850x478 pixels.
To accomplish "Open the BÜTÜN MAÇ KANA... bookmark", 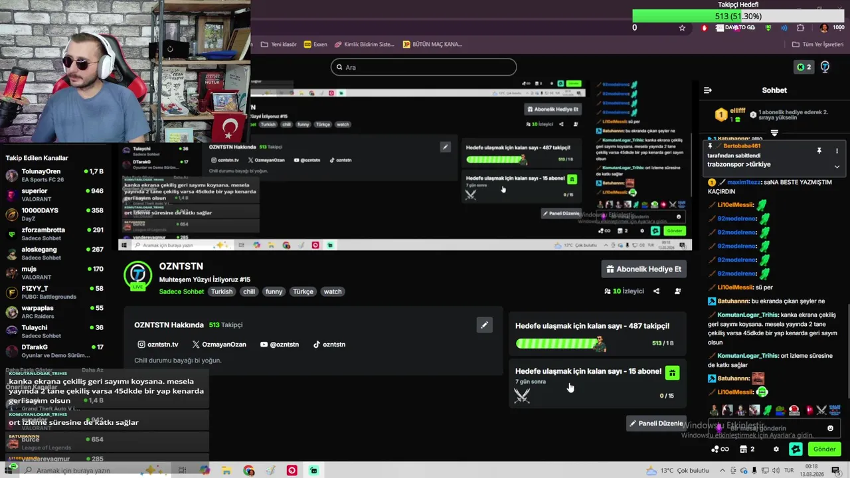I will click(x=432, y=44).
